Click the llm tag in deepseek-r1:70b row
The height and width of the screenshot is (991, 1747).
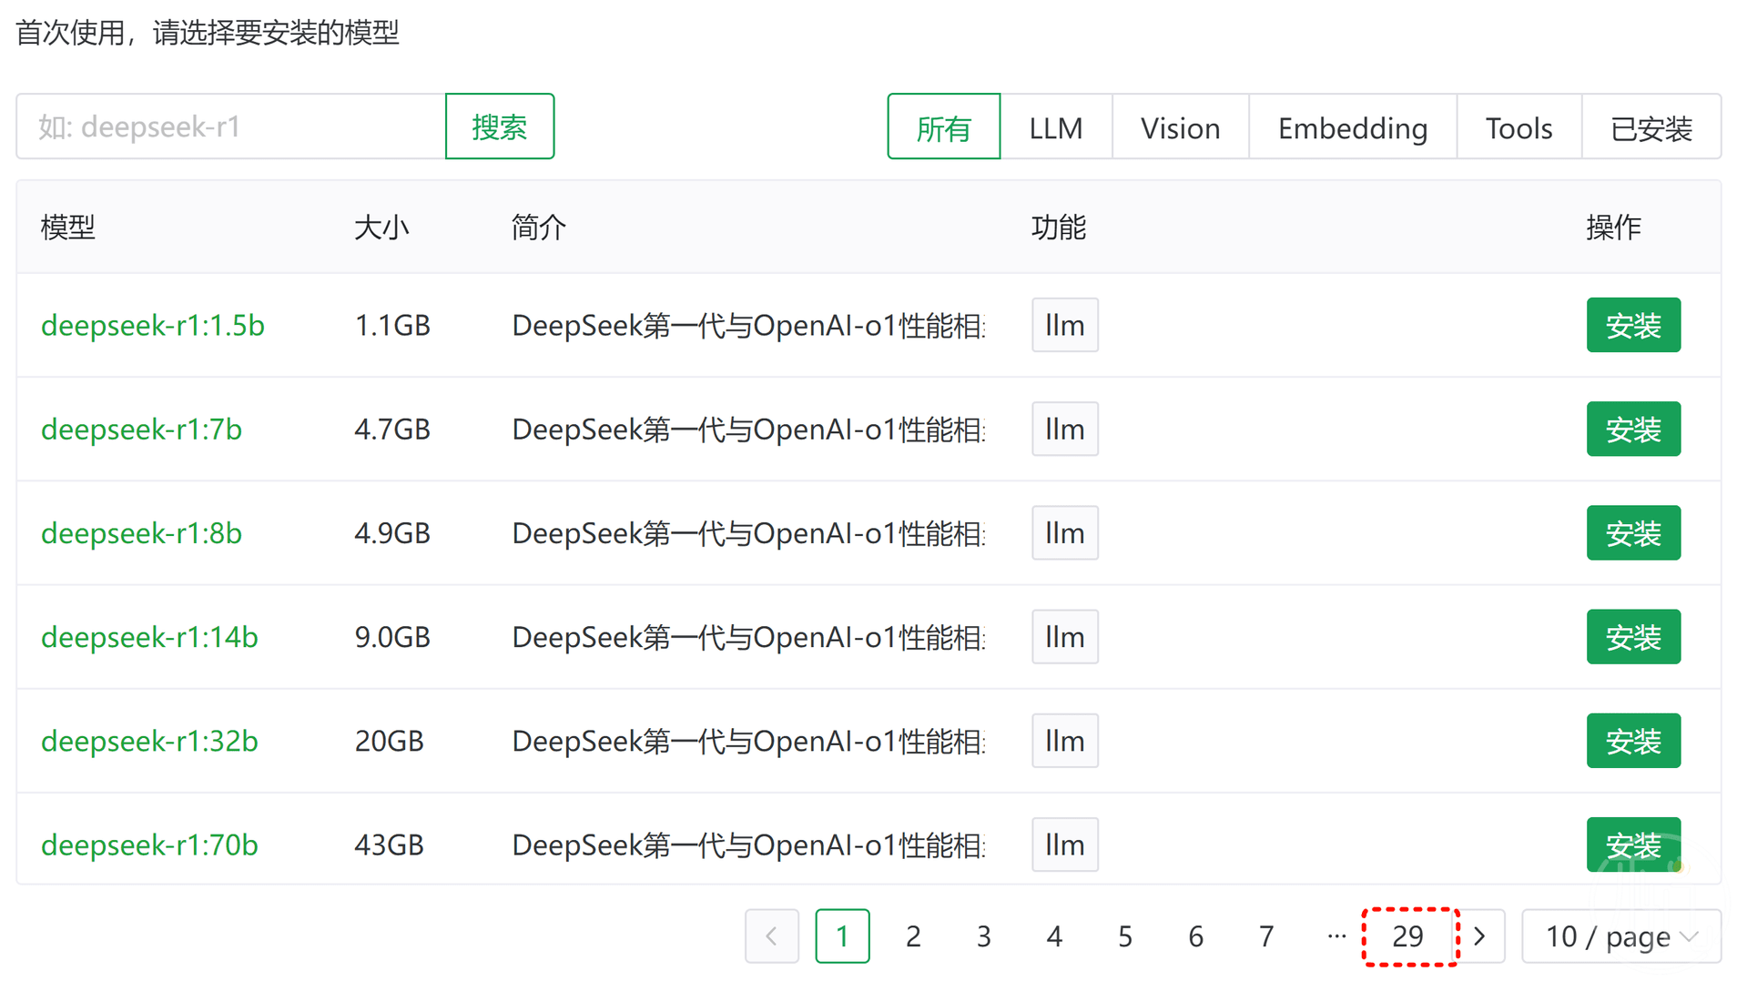(x=1065, y=844)
